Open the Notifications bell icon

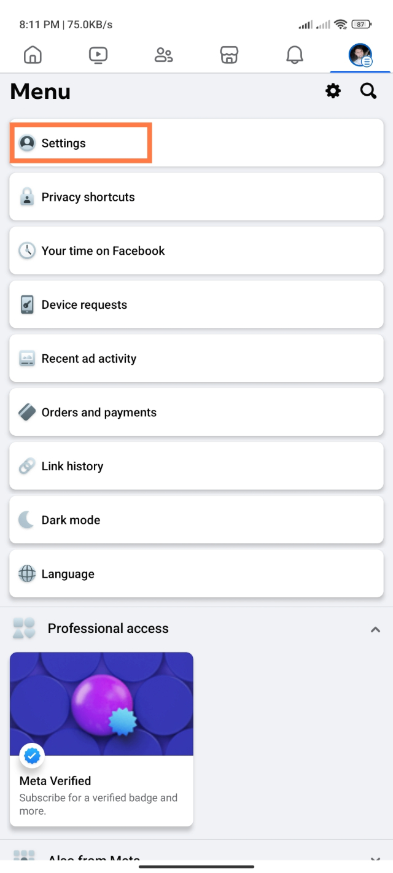295,55
